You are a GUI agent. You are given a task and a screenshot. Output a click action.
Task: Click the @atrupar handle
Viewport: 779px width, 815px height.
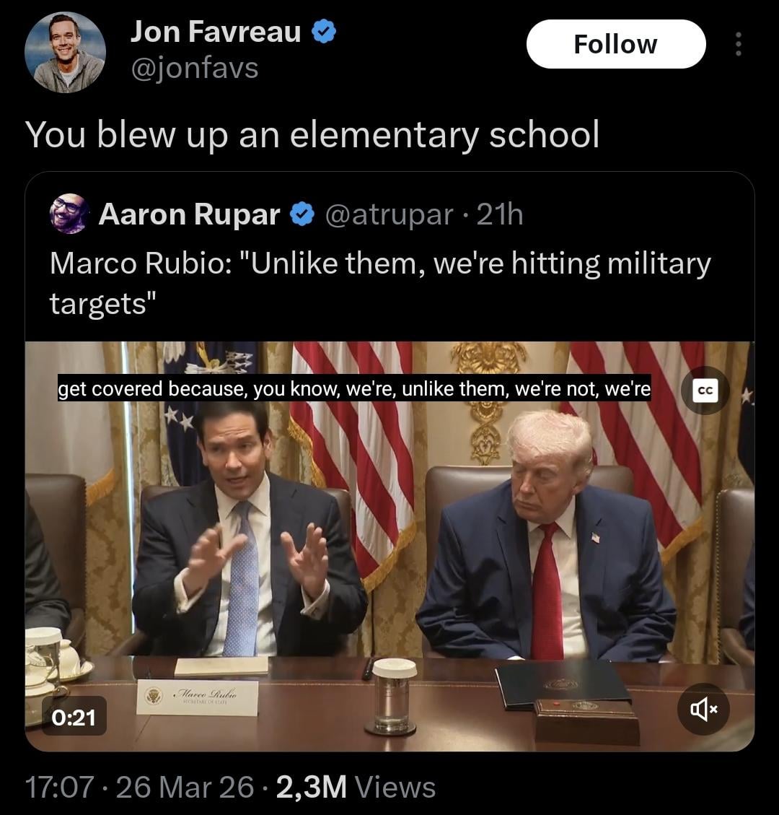pyautogui.click(x=389, y=214)
